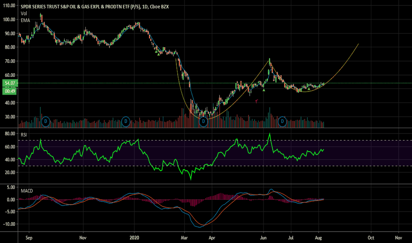Select the RSI indicator label
This screenshot has width=412, height=243.
pos(23,135)
